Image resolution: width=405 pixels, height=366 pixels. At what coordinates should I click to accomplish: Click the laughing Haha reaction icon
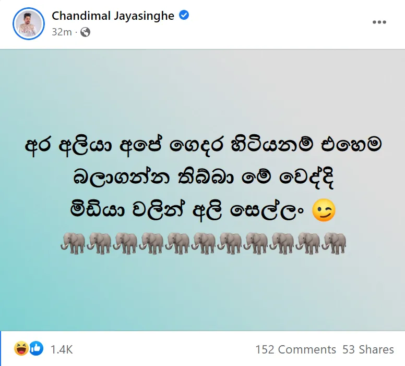pos(21,348)
